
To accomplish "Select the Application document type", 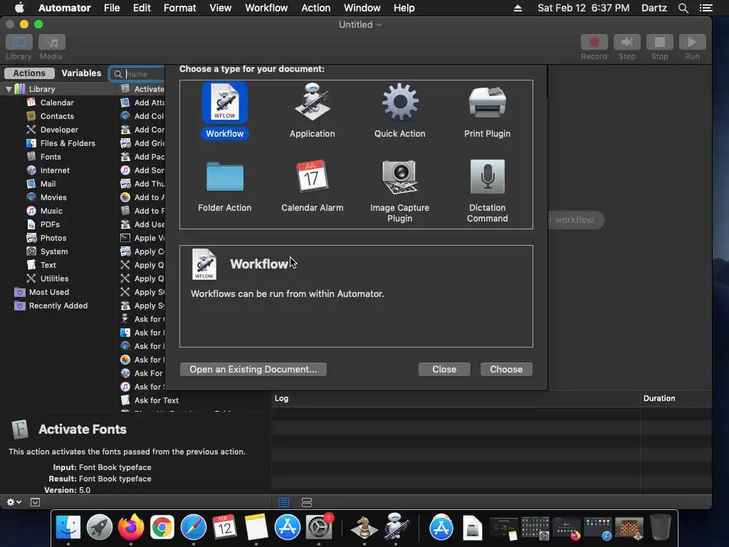I will click(x=312, y=110).
